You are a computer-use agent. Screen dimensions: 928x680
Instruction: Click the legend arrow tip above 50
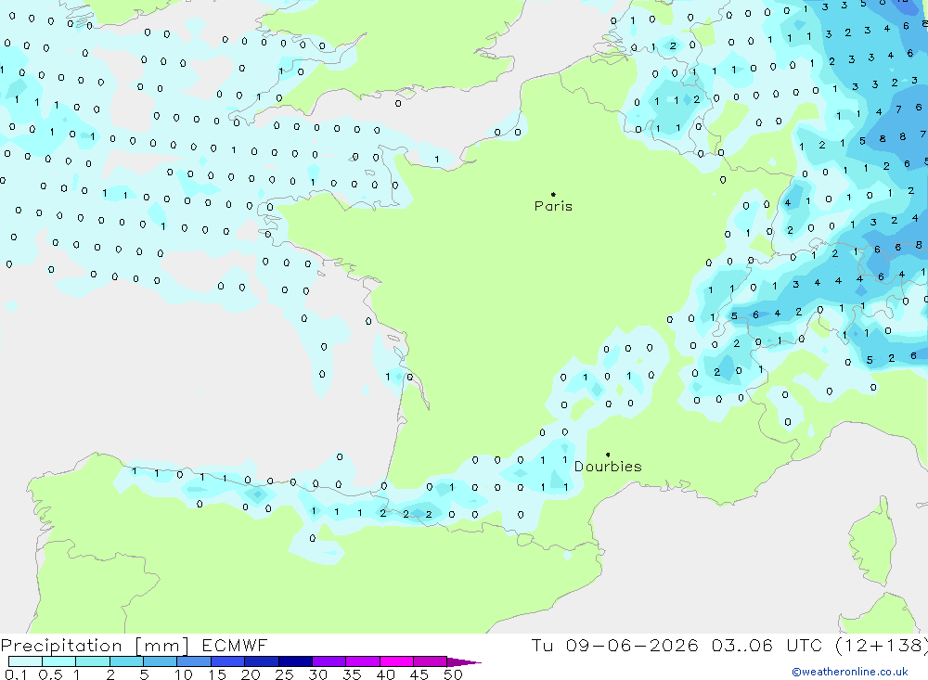(x=464, y=662)
